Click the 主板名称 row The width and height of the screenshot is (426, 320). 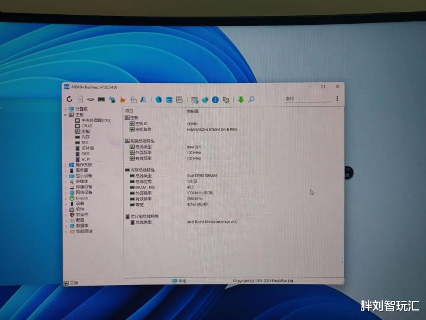[x=143, y=129]
